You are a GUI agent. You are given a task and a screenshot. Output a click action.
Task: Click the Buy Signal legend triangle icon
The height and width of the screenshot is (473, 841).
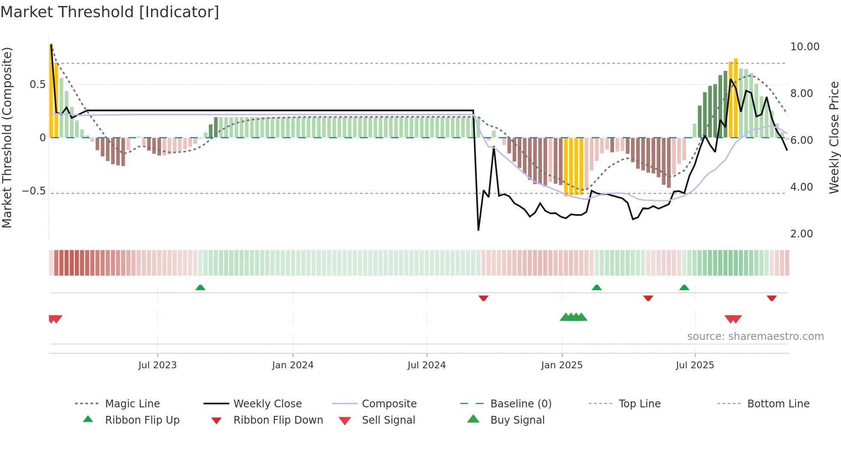(473, 419)
